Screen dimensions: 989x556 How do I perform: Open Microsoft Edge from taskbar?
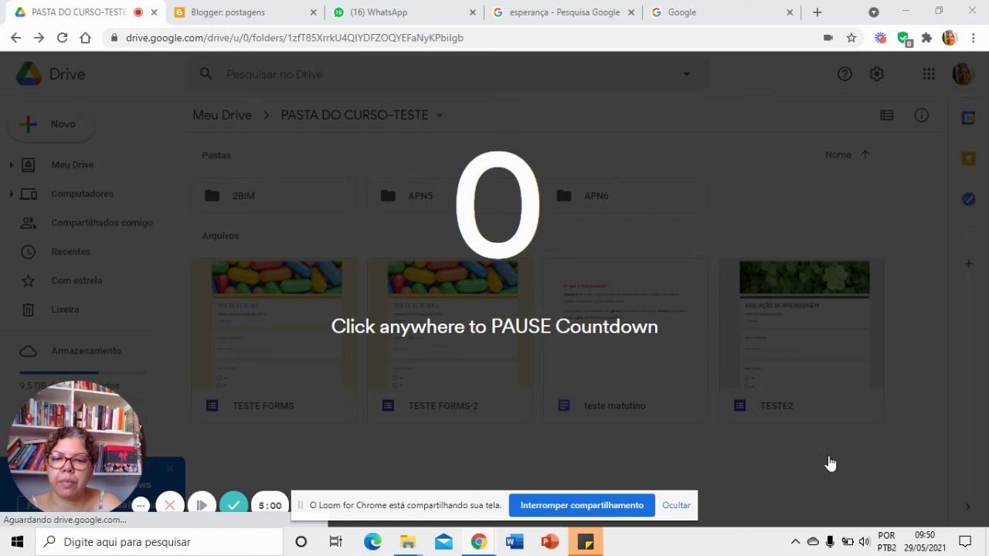[x=372, y=542]
